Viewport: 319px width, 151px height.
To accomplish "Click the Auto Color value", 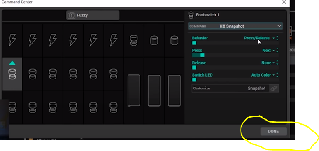I will 261,75.
